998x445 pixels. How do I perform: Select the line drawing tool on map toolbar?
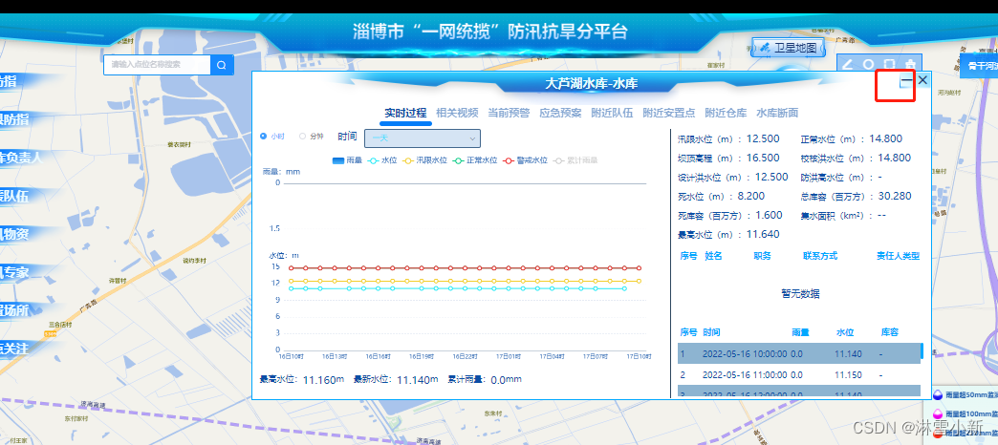pyautogui.click(x=848, y=64)
